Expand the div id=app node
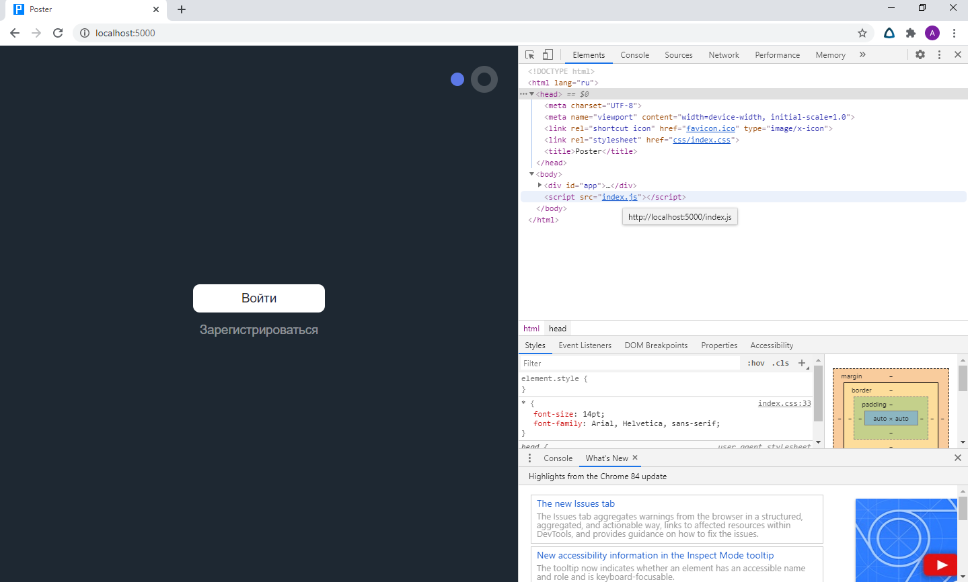This screenshot has width=968, height=582. 539,185
